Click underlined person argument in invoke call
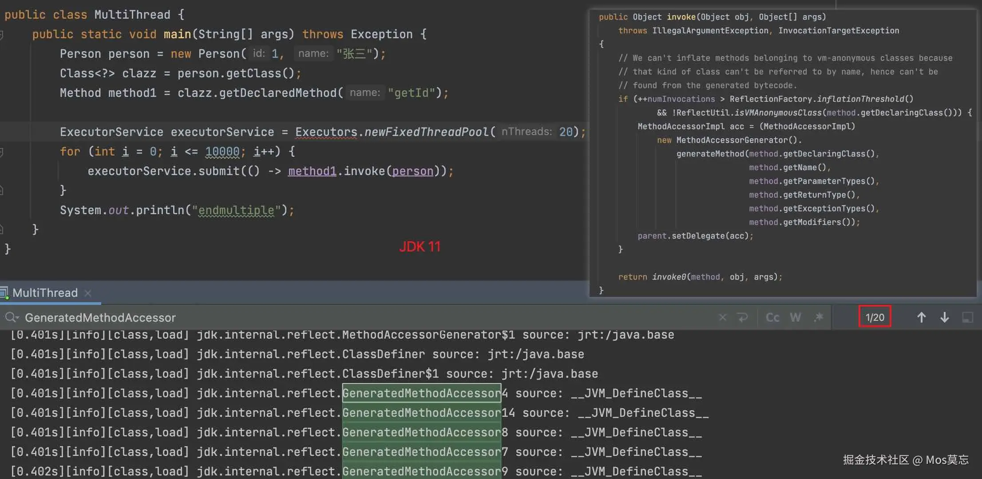Image resolution: width=982 pixels, height=479 pixels. point(412,171)
